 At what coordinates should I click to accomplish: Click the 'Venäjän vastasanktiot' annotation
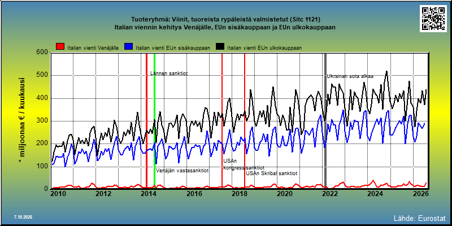182,171
